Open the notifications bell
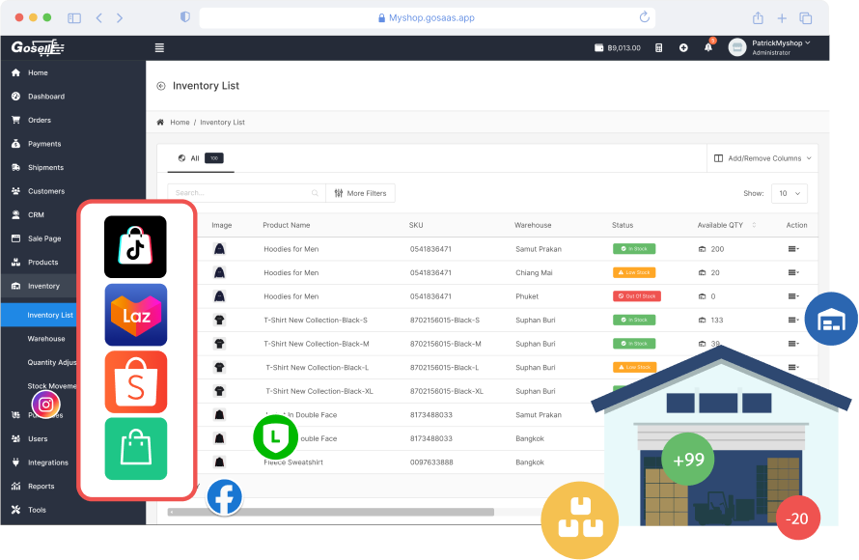Screen dimensions: 859x560 point(708,47)
